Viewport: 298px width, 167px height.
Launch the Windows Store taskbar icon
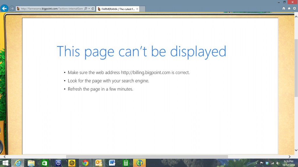point(45,163)
